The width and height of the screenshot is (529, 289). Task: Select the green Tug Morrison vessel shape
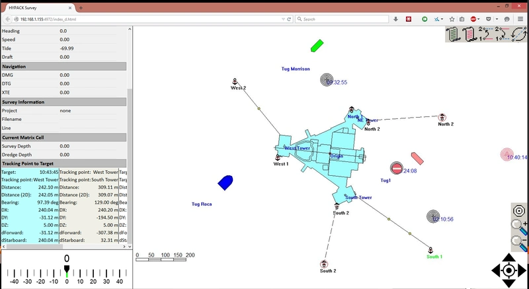(317, 46)
